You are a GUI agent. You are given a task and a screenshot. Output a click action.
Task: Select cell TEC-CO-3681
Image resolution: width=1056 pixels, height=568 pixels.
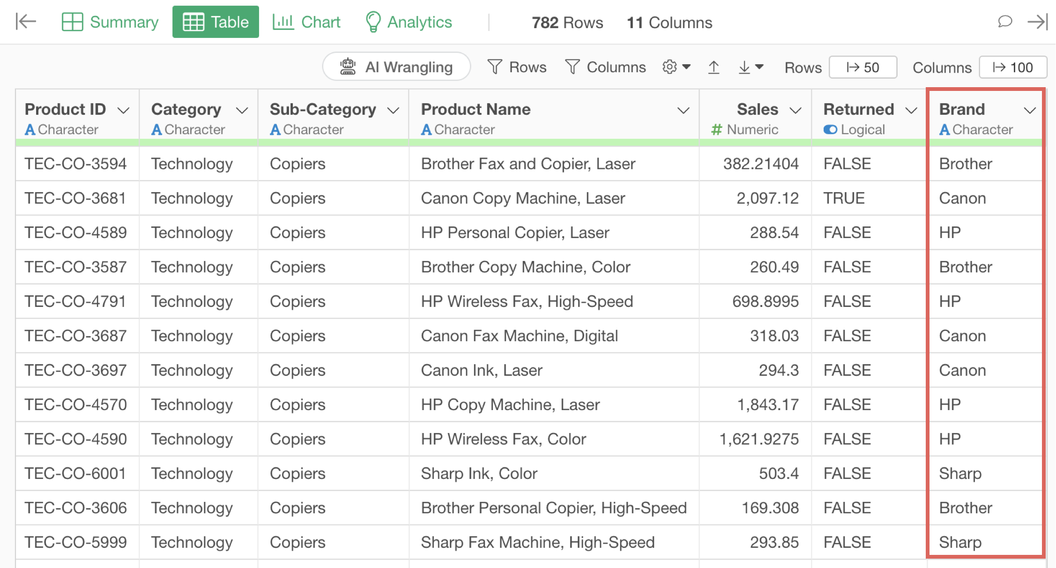pos(77,198)
